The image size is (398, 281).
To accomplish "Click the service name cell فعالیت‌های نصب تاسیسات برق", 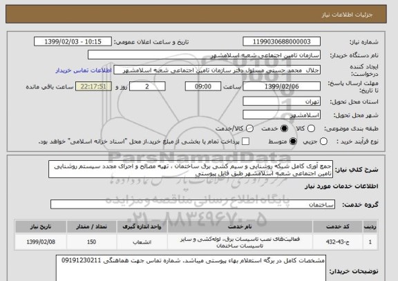I will pos(240,242).
